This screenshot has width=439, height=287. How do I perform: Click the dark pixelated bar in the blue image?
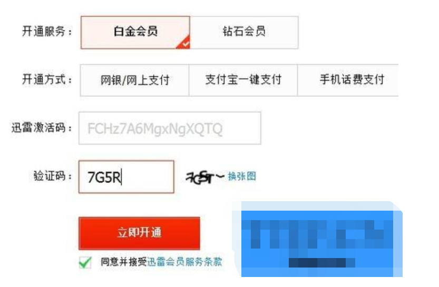(x=322, y=263)
